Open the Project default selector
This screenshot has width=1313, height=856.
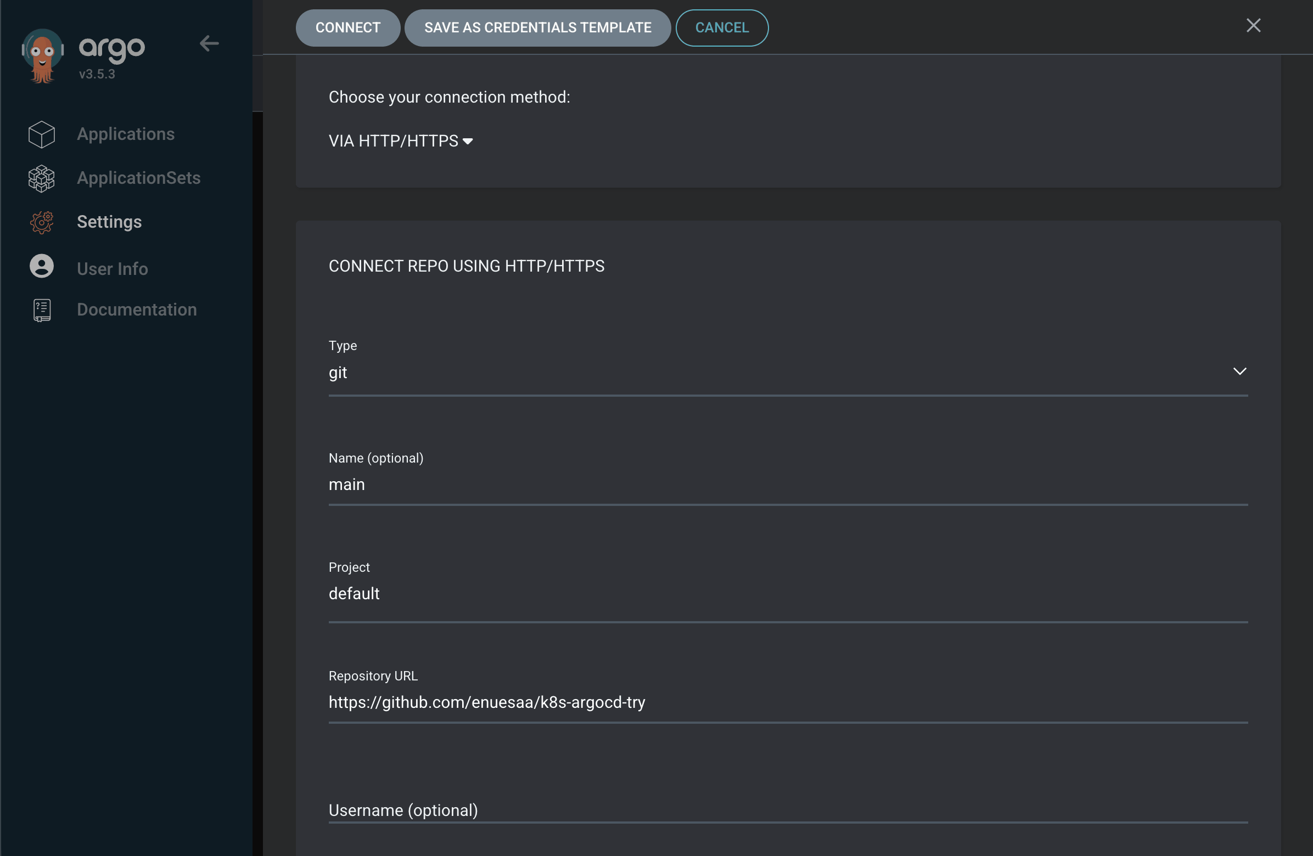788,594
